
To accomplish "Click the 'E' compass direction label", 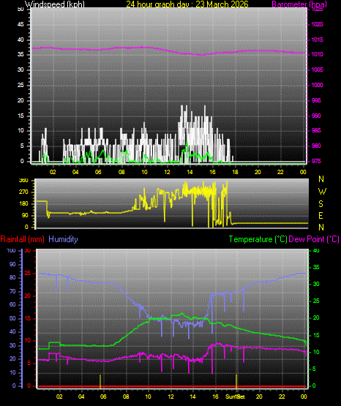I will point(321,216).
